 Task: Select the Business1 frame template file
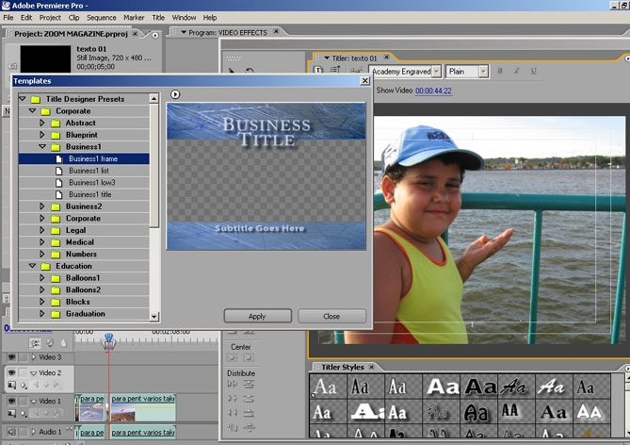pyautogui.click(x=91, y=158)
